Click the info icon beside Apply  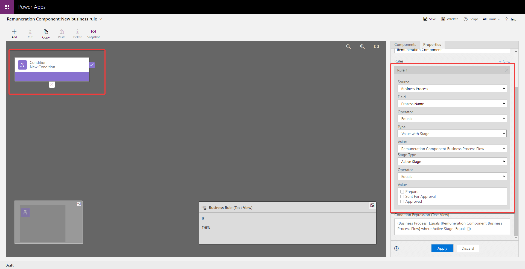click(x=396, y=248)
